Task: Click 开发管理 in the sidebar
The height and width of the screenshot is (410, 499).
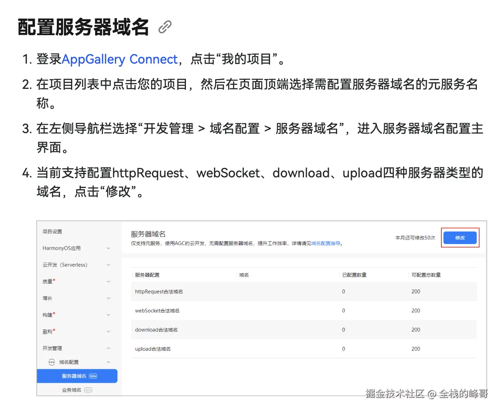Action: pyautogui.click(x=52, y=348)
